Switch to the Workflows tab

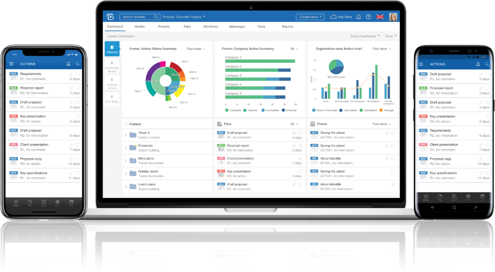coord(210,27)
